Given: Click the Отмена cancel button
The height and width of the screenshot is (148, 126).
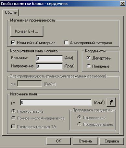Looking at the screenshot, I should pyautogui.click(x=85, y=141).
